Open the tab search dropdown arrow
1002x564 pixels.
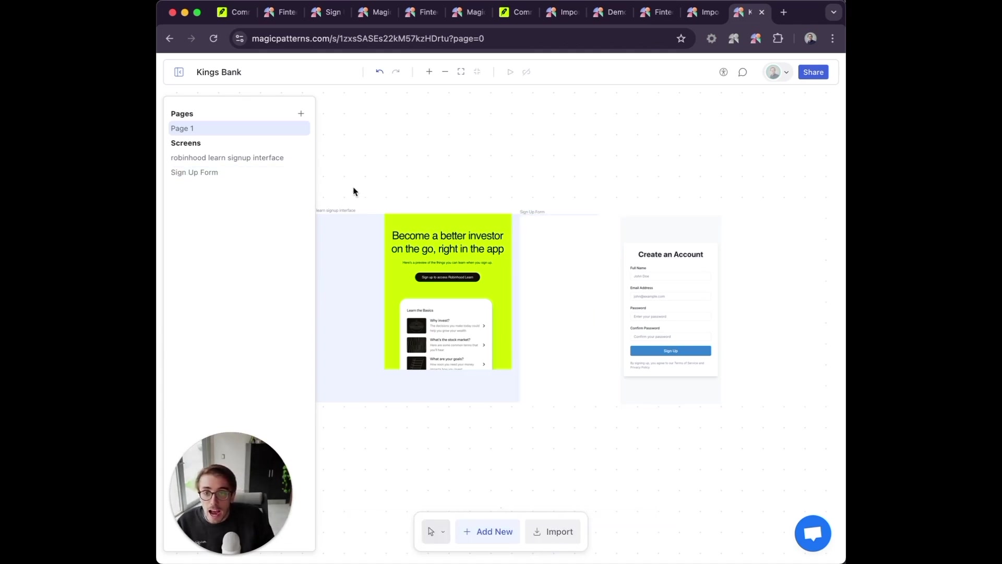click(x=833, y=12)
